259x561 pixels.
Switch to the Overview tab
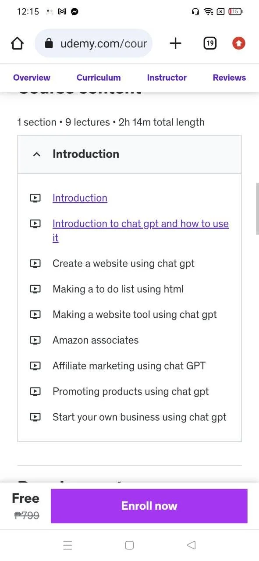(32, 78)
